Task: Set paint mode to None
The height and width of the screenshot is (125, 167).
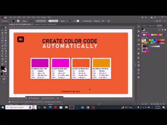Action: click(6, 74)
